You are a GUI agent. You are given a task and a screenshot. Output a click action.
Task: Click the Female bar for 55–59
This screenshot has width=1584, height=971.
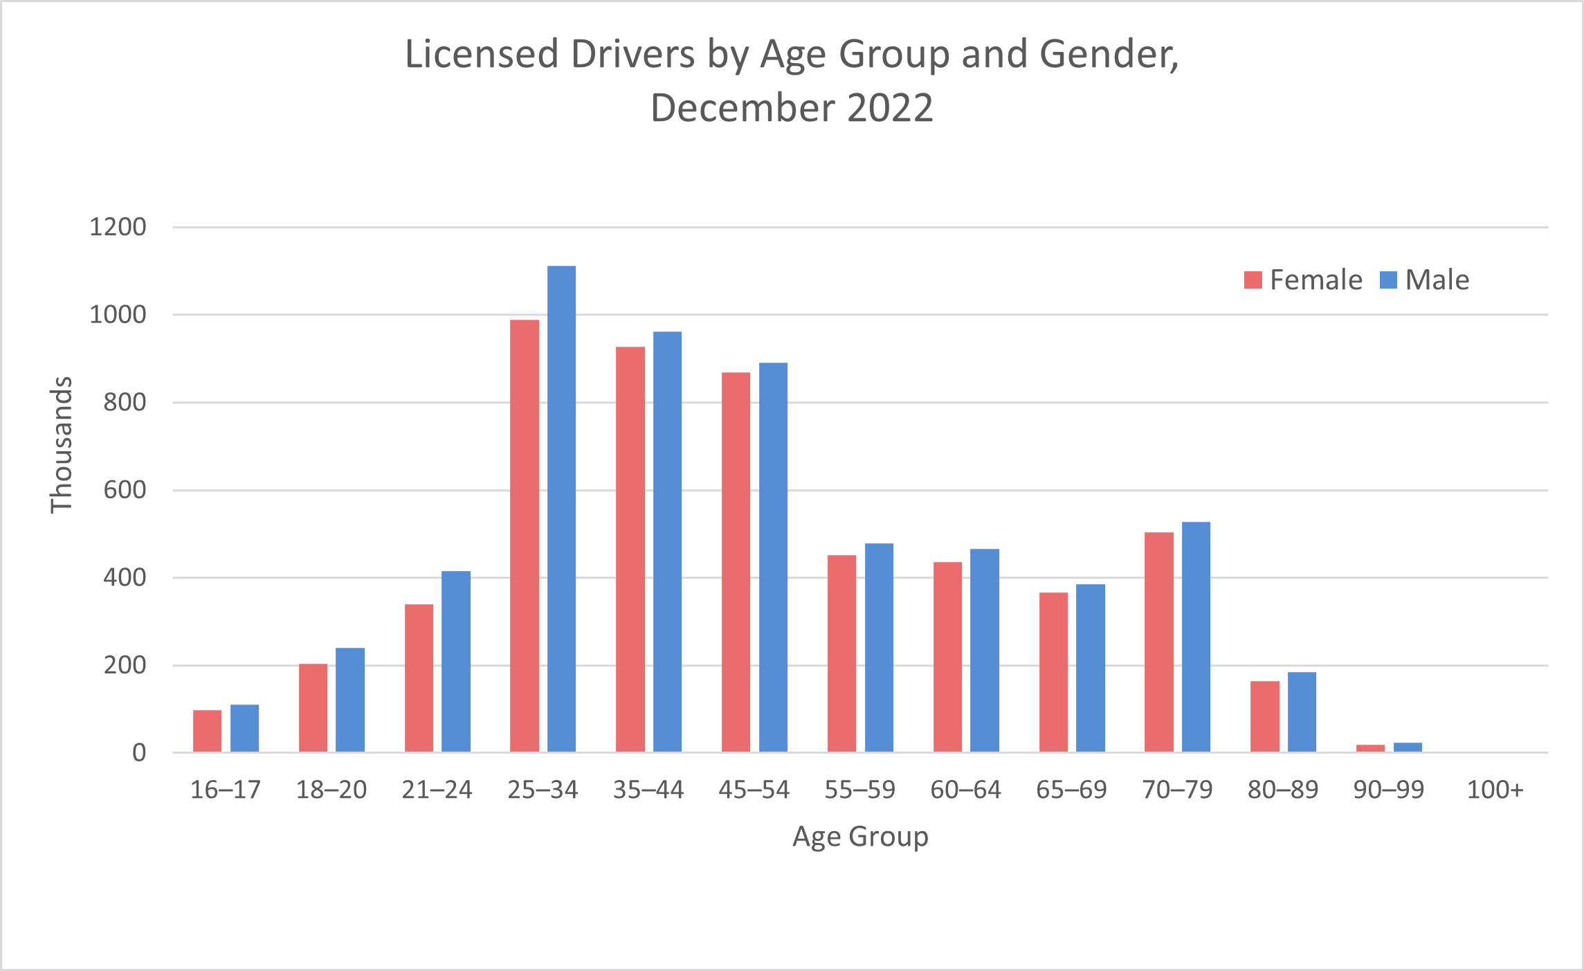pyautogui.click(x=841, y=653)
